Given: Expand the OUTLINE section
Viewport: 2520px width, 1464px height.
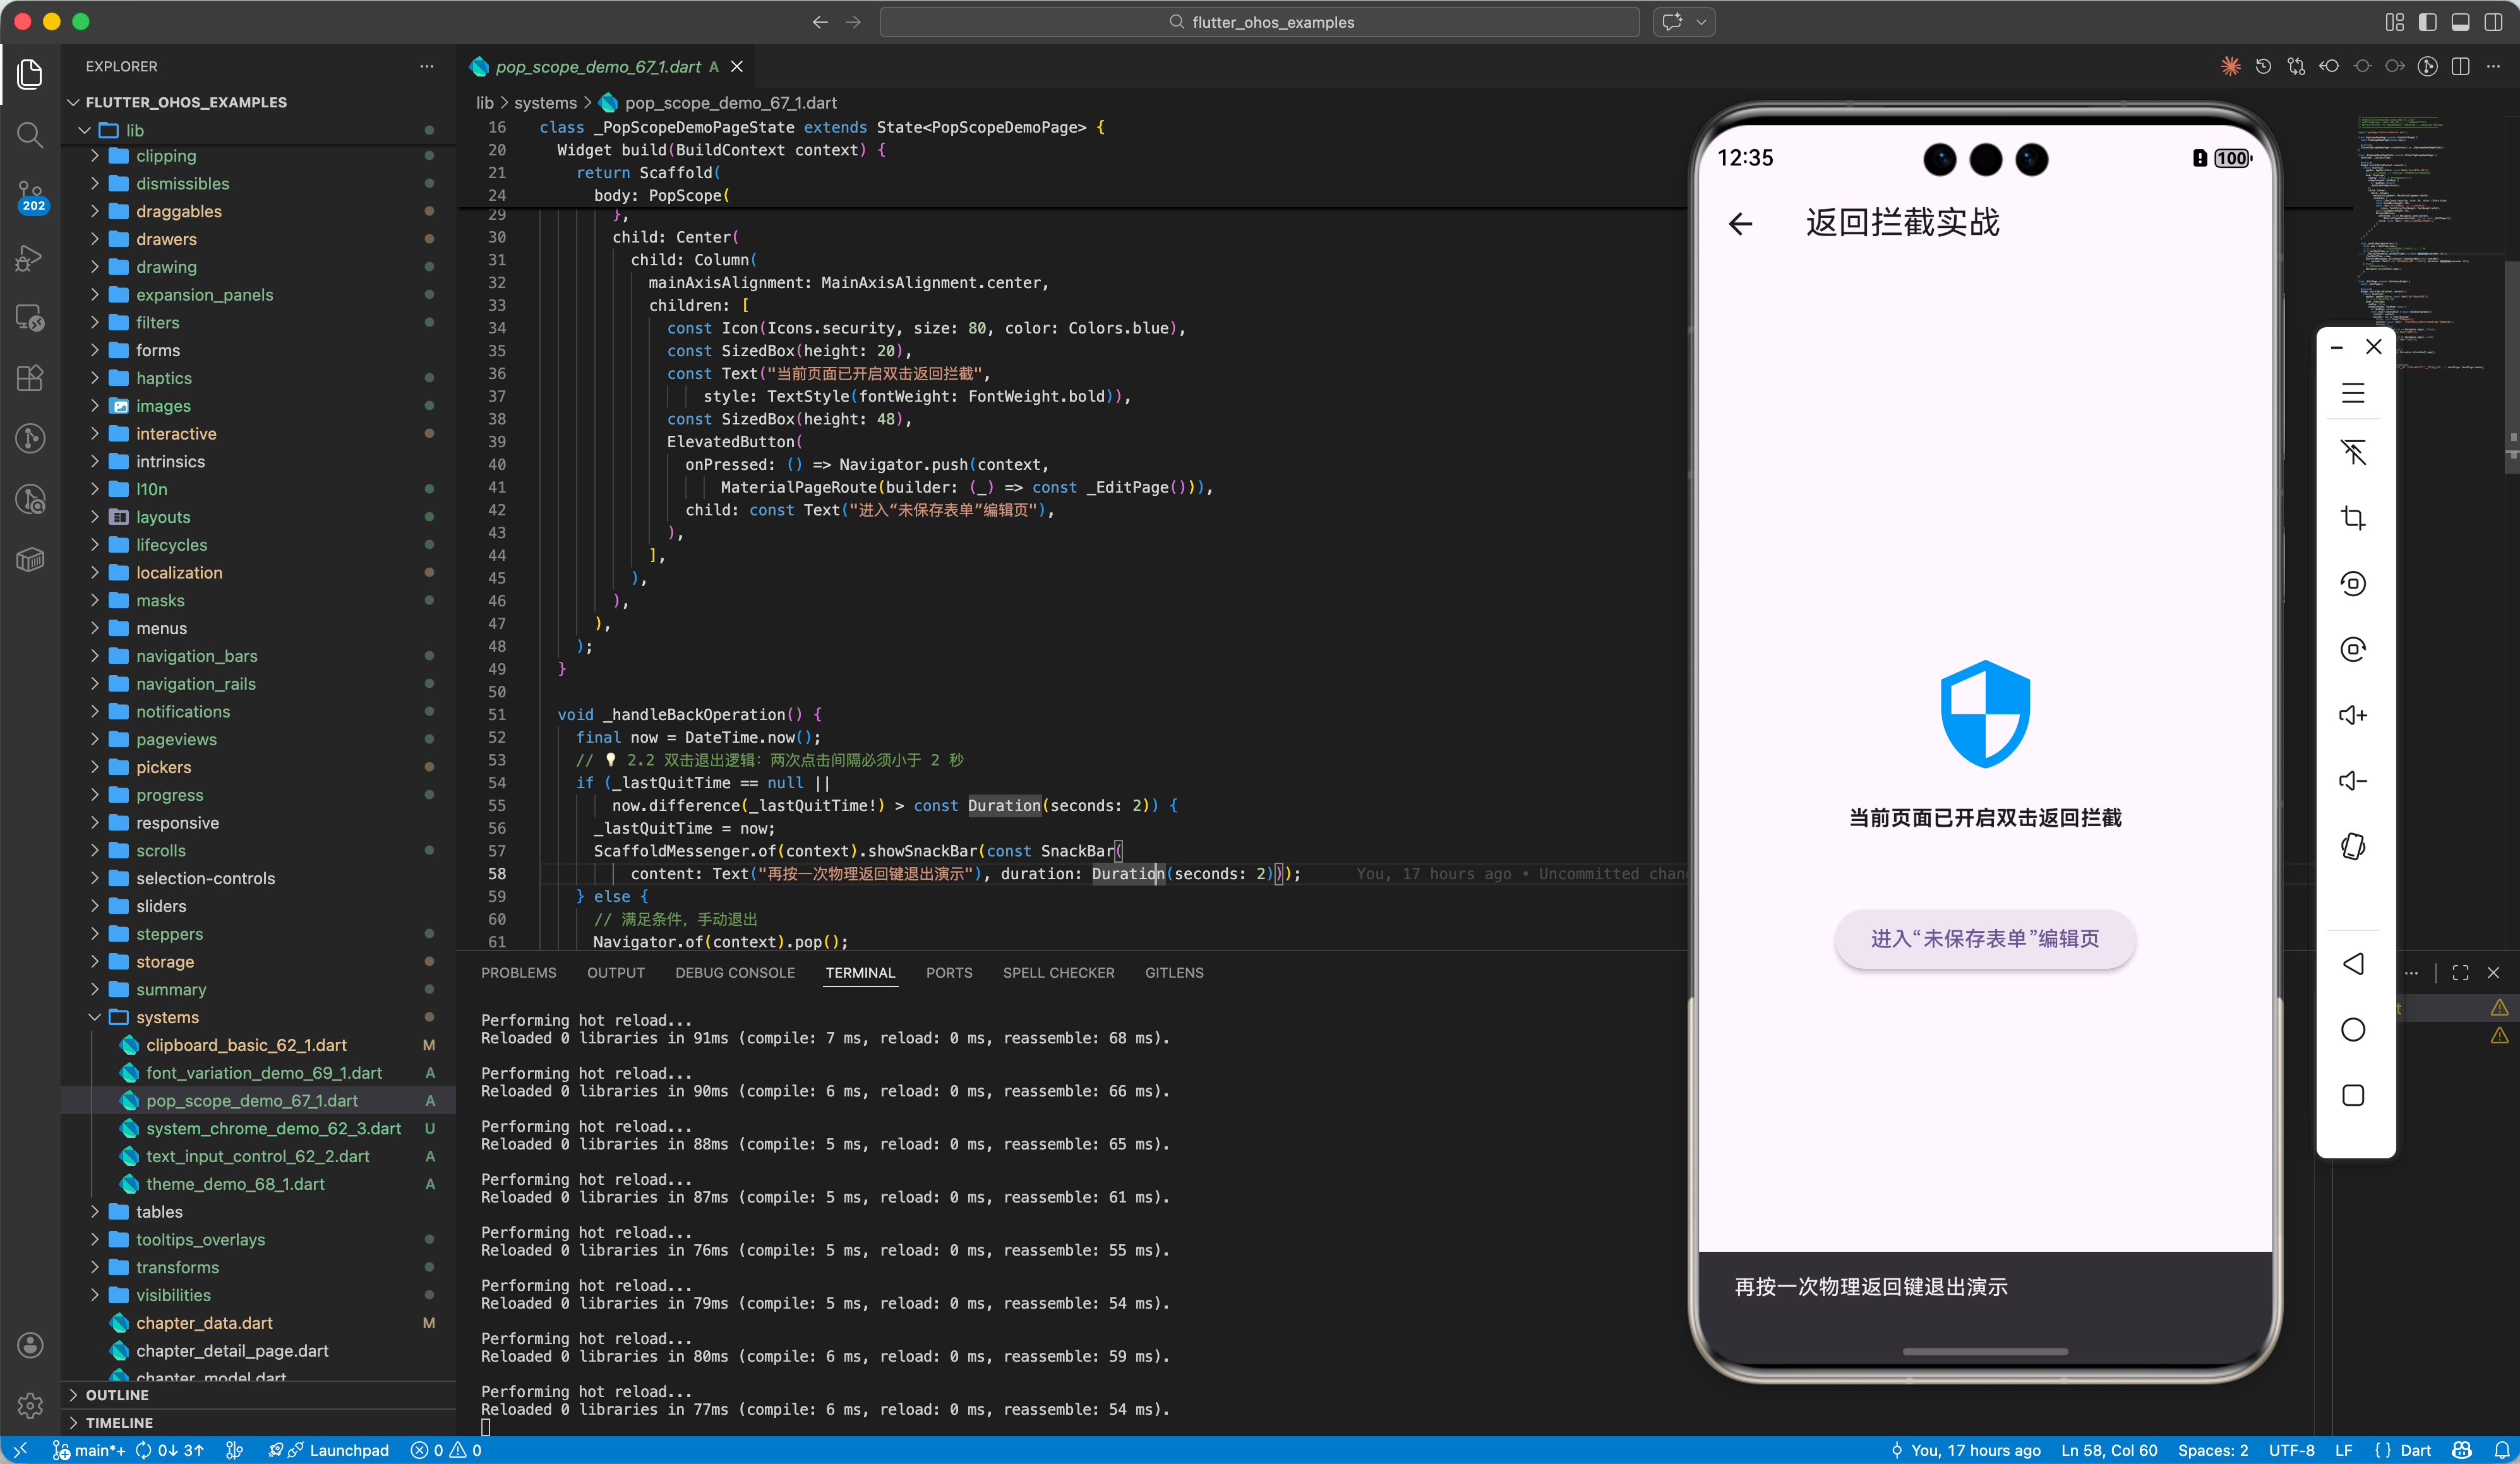Looking at the screenshot, I should 117,1395.
